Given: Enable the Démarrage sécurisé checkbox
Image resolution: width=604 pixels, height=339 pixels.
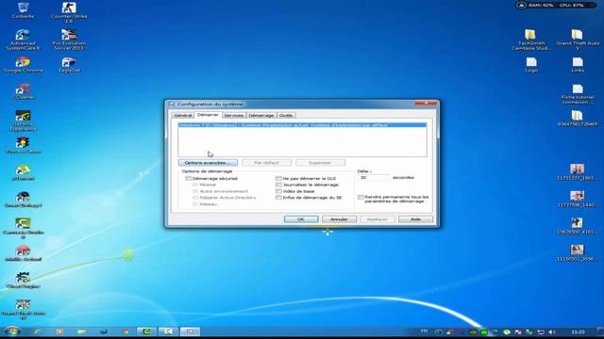Looking at the screenshot, I should click(188, 178).
